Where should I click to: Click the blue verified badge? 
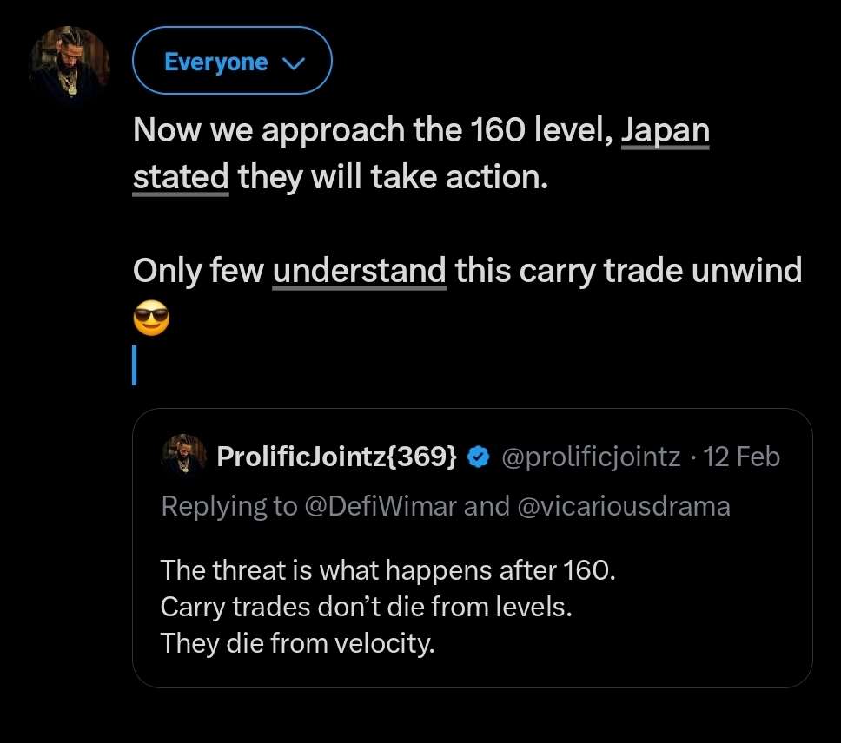[477, 457]
